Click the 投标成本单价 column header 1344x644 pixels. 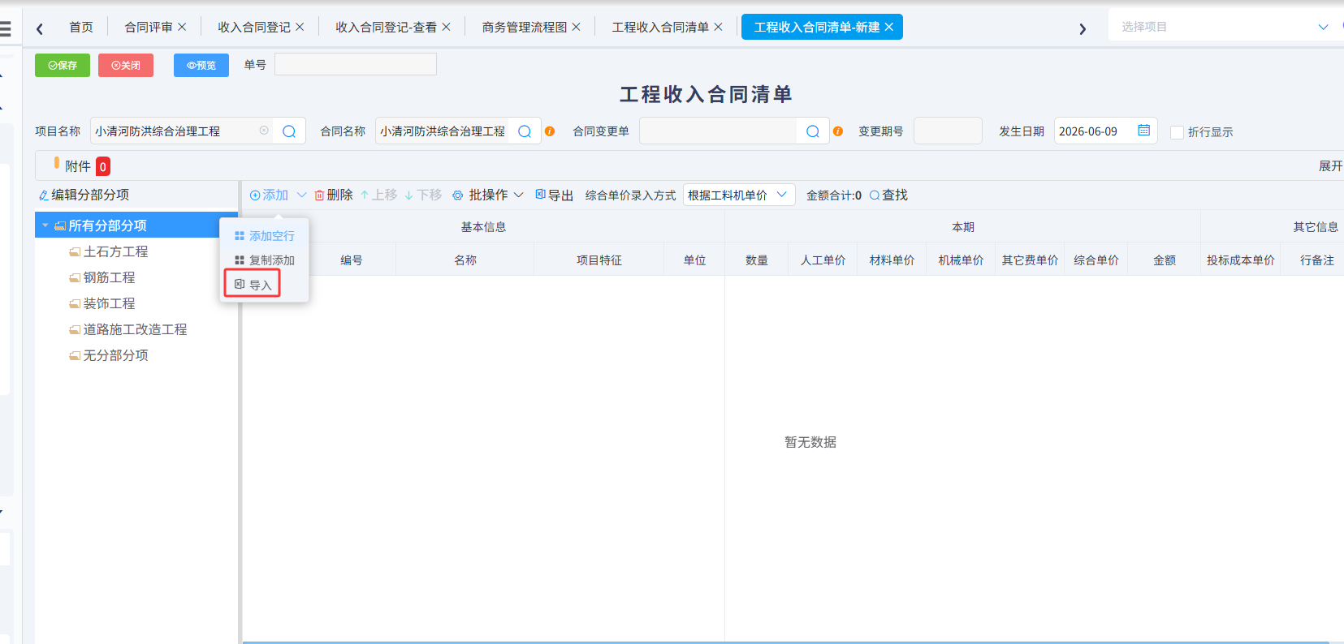[x=1241, y=260]
